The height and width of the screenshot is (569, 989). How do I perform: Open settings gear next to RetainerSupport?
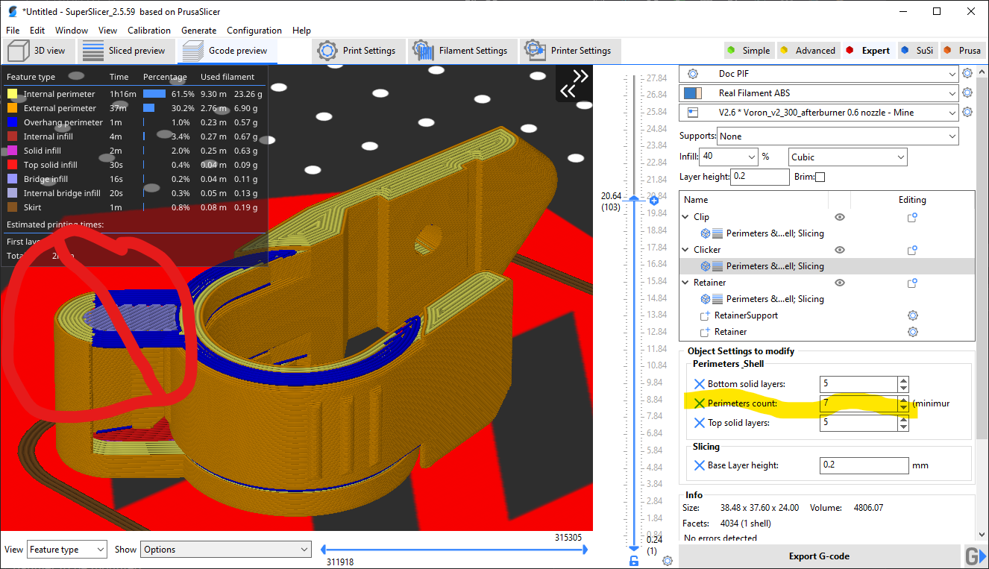pyautogui.click(x=913, y=315)
